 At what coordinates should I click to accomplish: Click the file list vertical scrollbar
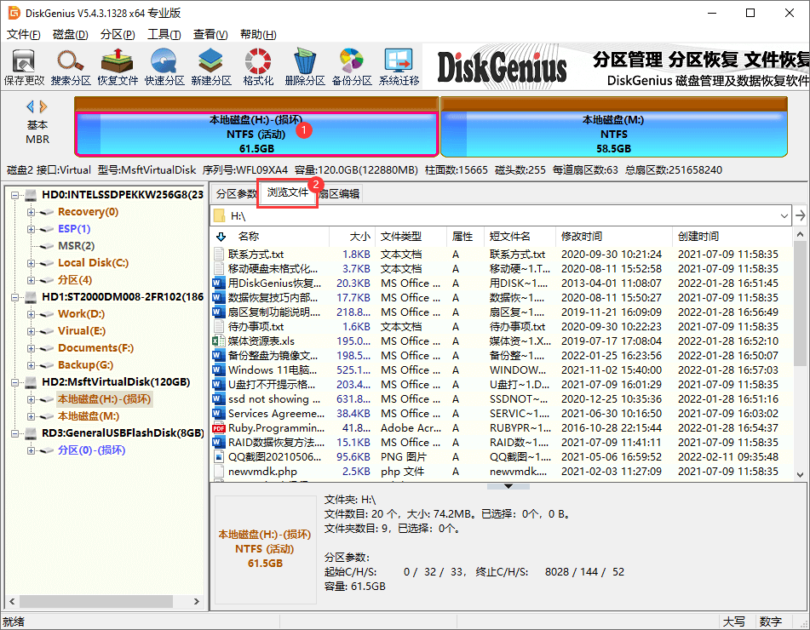pos(800,305)
